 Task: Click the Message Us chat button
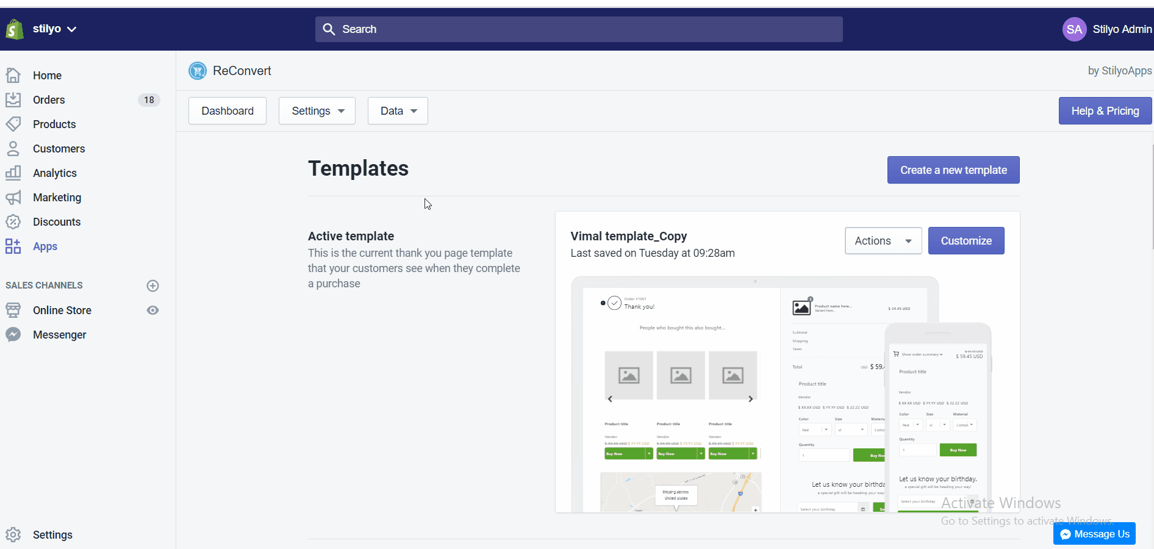[1094, 534]
